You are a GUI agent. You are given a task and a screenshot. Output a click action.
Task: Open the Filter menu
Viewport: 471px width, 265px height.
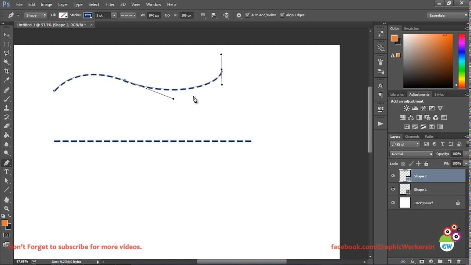110,4
